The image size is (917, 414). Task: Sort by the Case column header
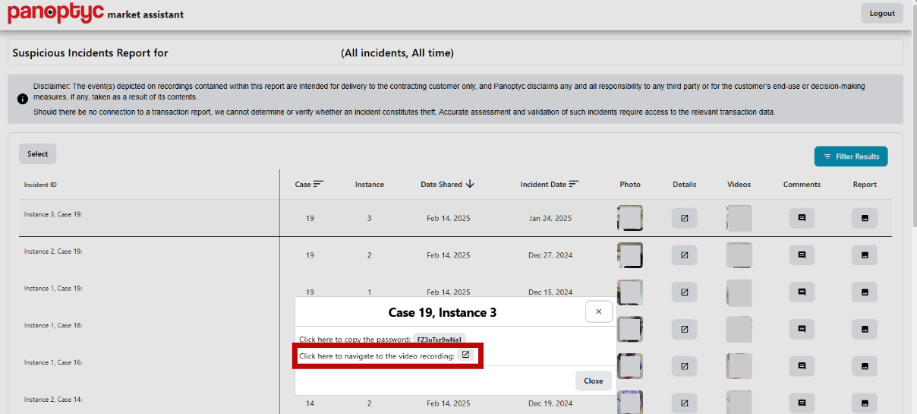pyautogui.click(x=309, y=184)
